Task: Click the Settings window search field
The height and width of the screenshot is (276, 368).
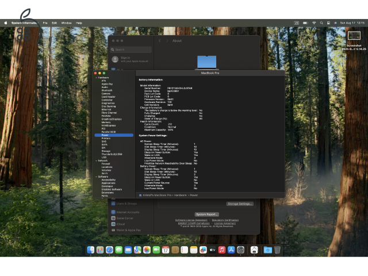Action: click(131, 49)
